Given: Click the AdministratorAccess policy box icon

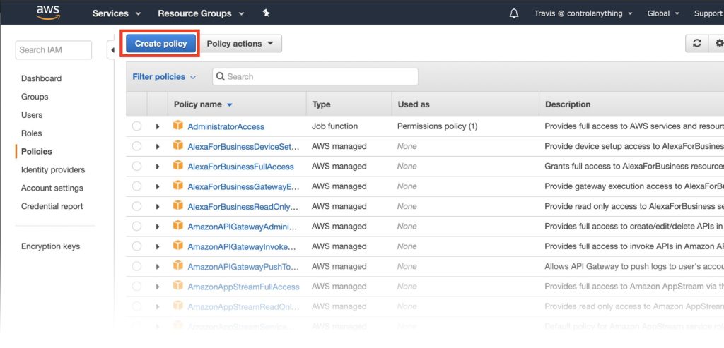Looking at the screenshot, I should (177, 126).
